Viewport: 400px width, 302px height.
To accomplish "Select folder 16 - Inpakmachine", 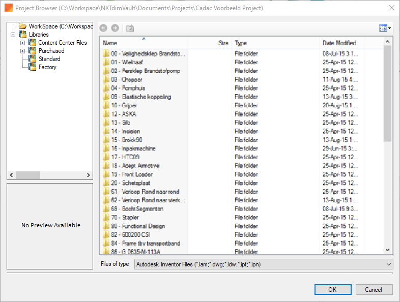I will tap(129, 148).
